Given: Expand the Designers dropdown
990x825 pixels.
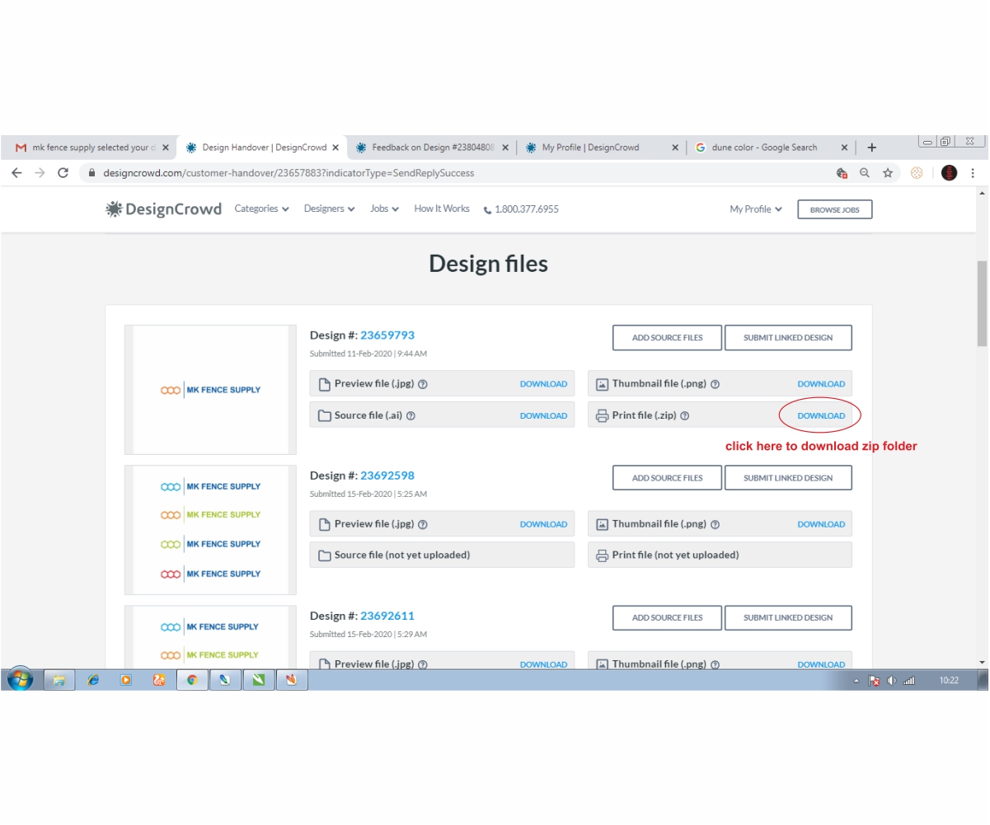Looking at the screenshot, I should pyautogui.click(x=329, y=209).
